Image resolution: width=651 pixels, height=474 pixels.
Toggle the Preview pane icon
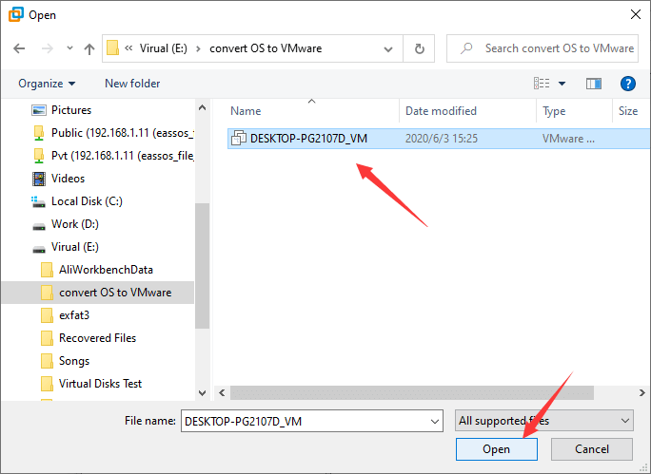click(x=594, y=84)
